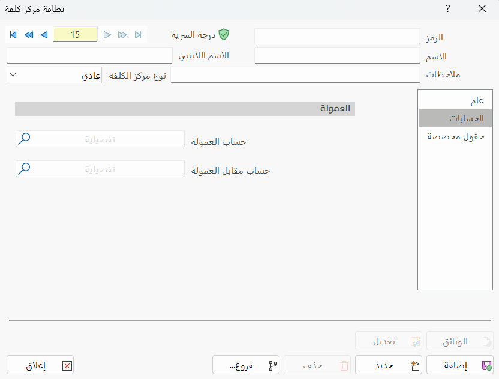
Task: Click the تعديل button
Action: [388, 341]
